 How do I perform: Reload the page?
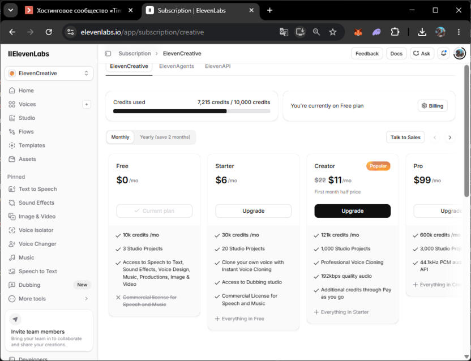pos(49,32)
